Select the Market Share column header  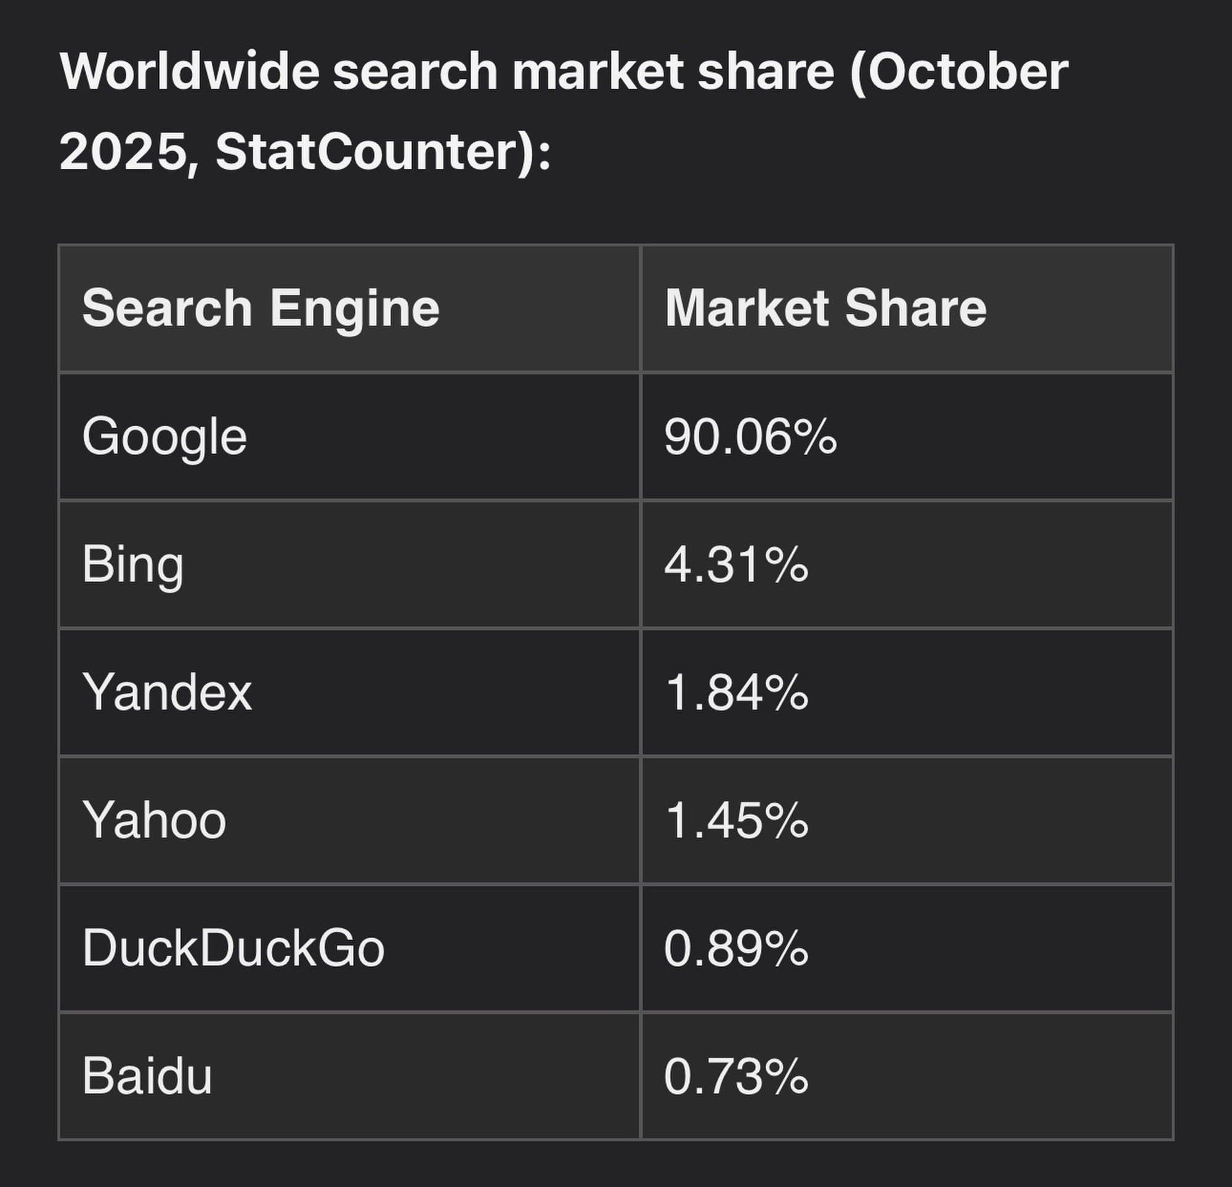pos(825,308)
